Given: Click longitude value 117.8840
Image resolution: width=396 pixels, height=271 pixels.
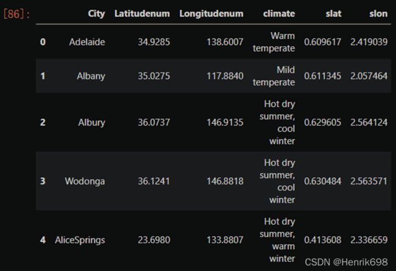Looking at the screenshot, I should coord(225,76).
